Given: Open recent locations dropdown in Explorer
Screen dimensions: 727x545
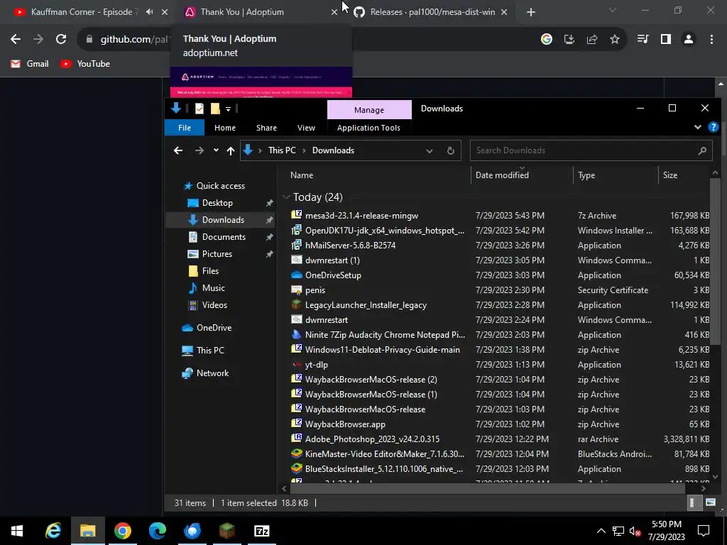Looking at the screenshot, I should 216,150.
